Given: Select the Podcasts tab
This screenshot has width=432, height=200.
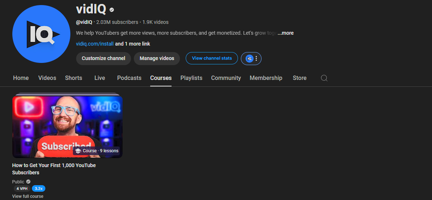Looking at the screenshot, I should point(129,78).
